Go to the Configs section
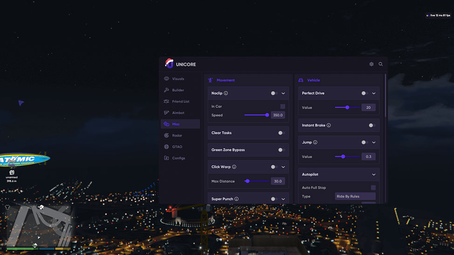This screenshot has height=255, width=454. point(178,158)
